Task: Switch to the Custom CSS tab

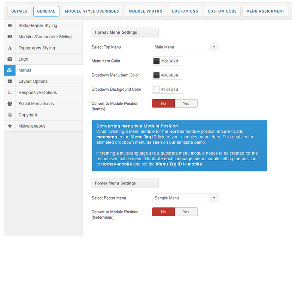Action: [185, 11]
